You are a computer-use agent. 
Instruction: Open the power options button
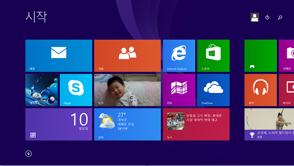point(267,18)
